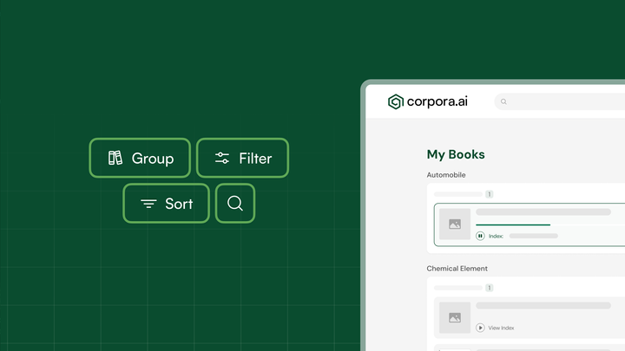Select the Chemical Element book cover thumbnail
The image size is (625, 351).
(455, 317)
